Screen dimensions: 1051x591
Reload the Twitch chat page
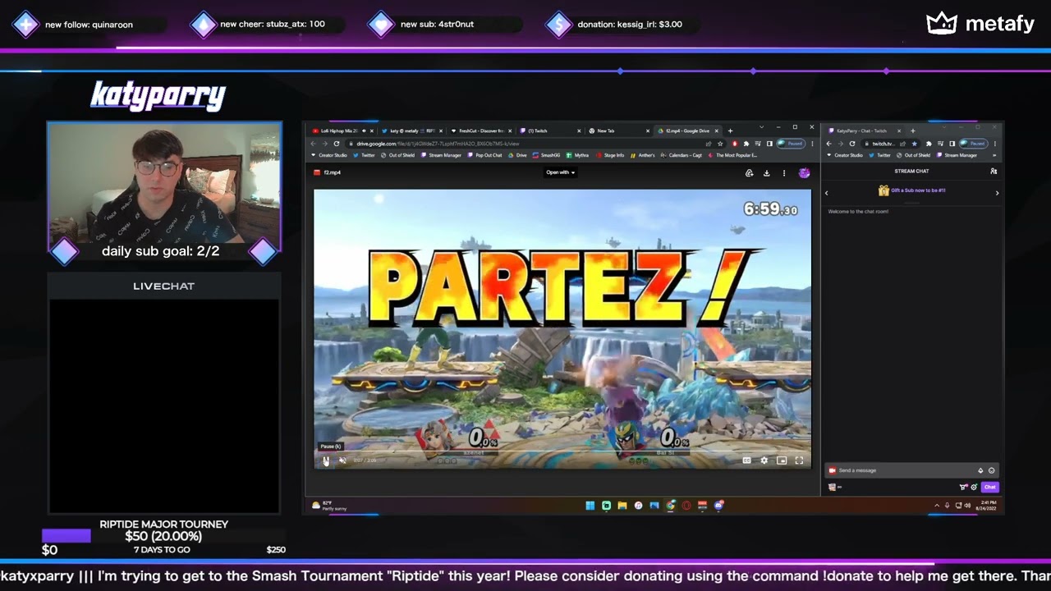tap(852, 144)
